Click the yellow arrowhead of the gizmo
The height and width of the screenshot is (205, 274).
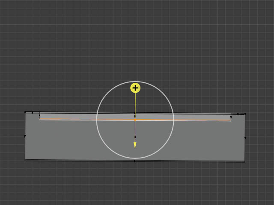pos(135,145)
